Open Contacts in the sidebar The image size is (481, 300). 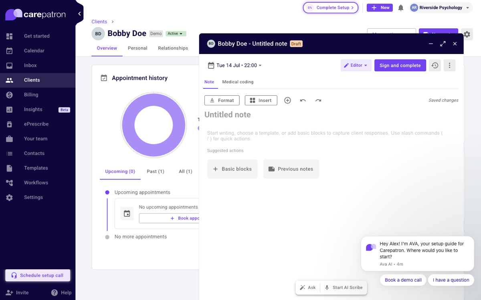(38, 153)
